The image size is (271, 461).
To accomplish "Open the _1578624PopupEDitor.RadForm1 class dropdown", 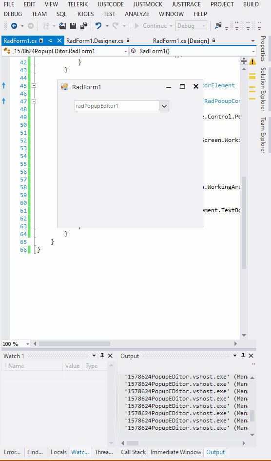I will [x=65, y=51].
